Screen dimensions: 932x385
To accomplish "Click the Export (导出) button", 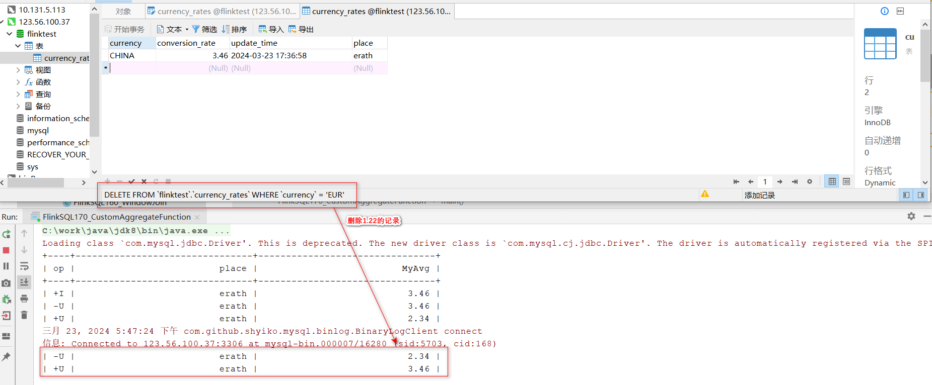I will point(301,29).
